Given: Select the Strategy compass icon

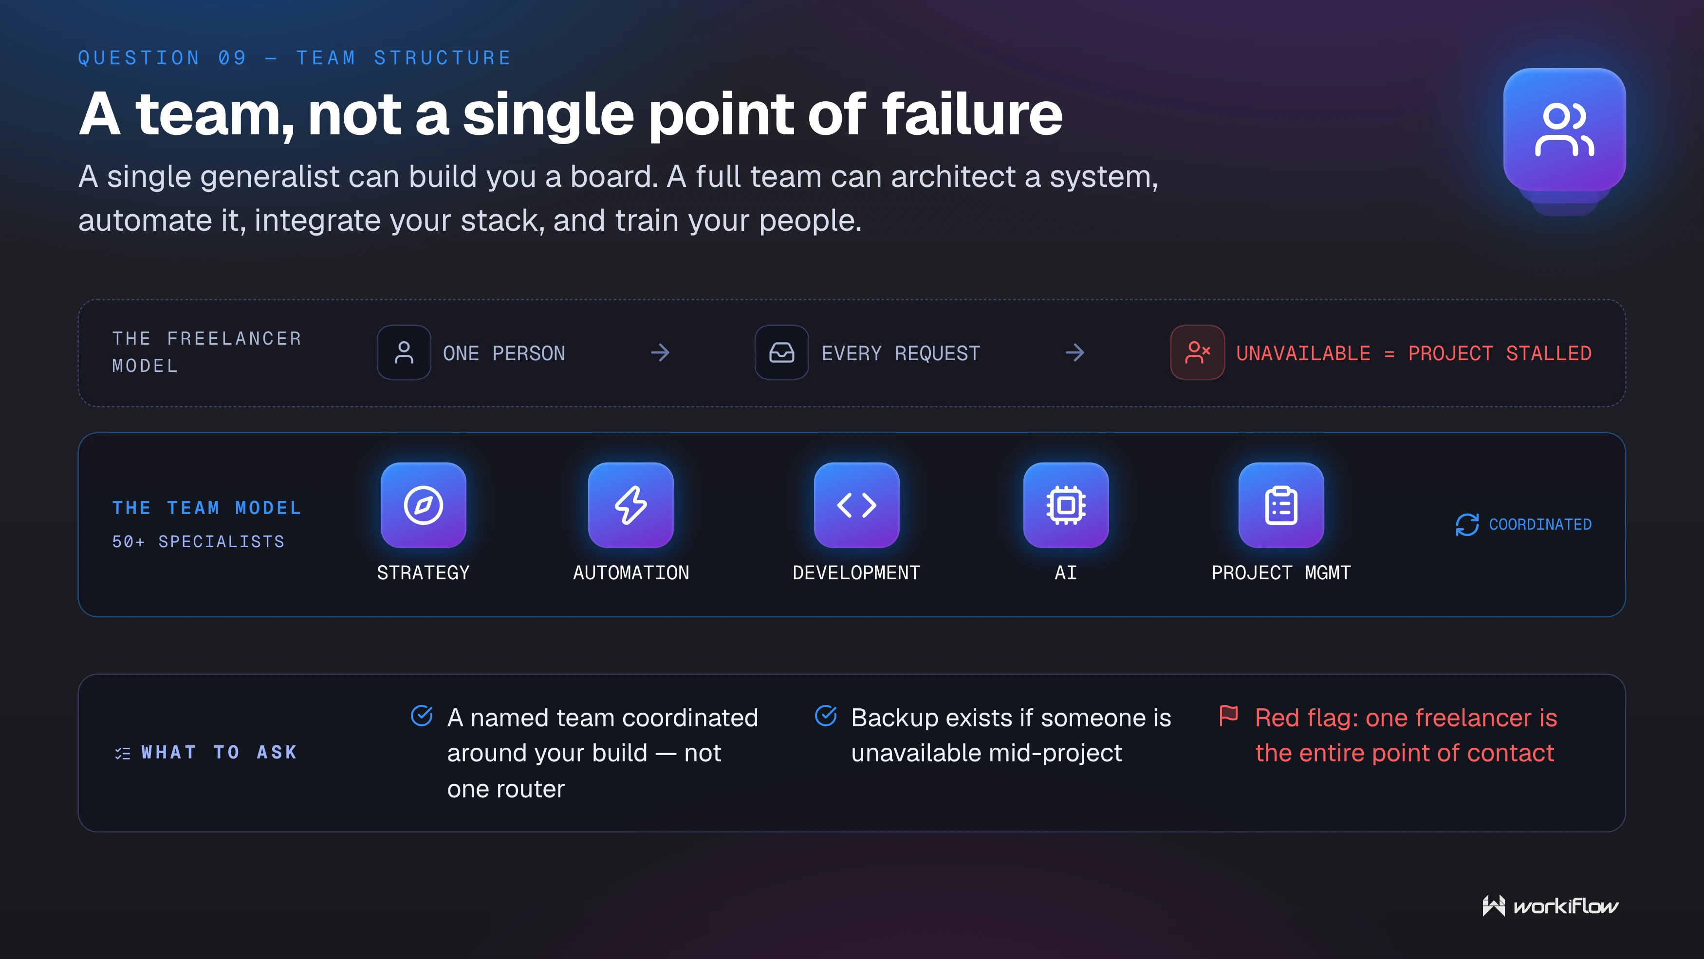Looking at the screenshot, I should coord(424,505).
